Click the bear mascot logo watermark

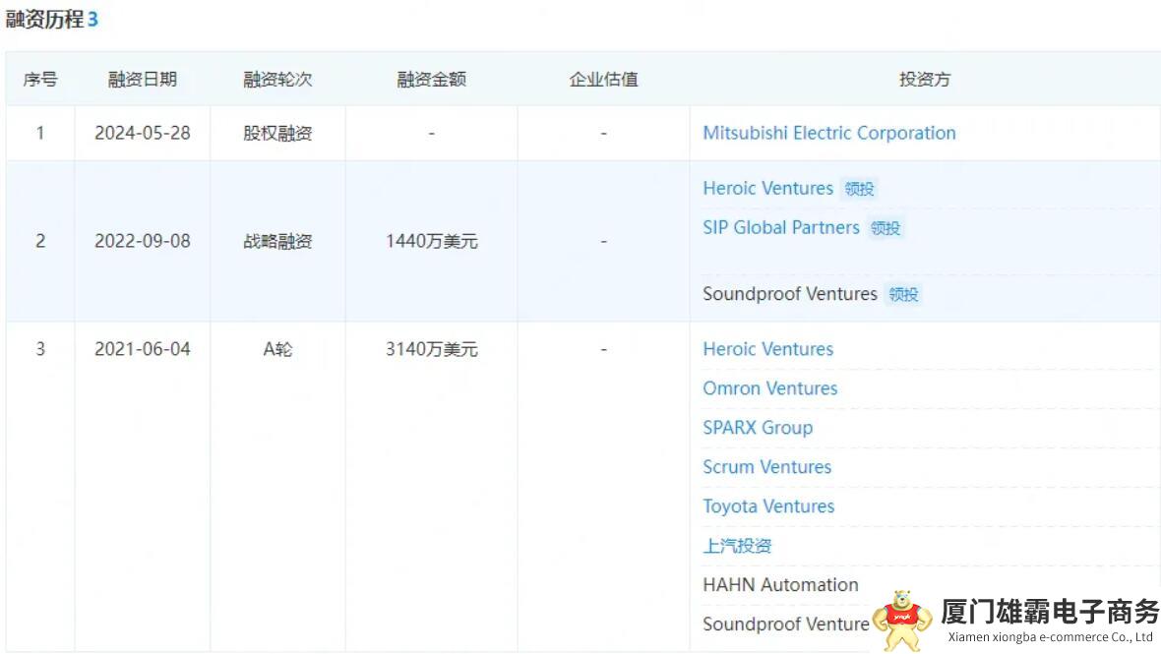coord(902,620)
